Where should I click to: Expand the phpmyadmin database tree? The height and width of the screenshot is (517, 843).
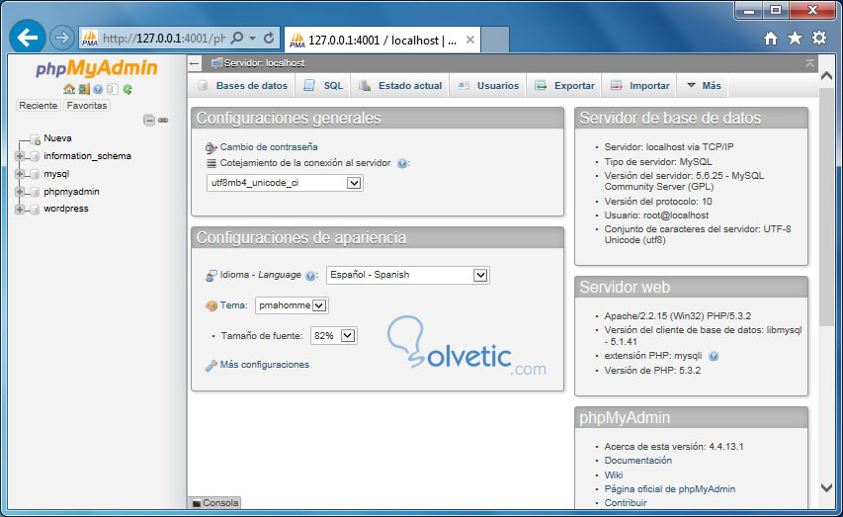pyautogui.click(x=20, y=192)
